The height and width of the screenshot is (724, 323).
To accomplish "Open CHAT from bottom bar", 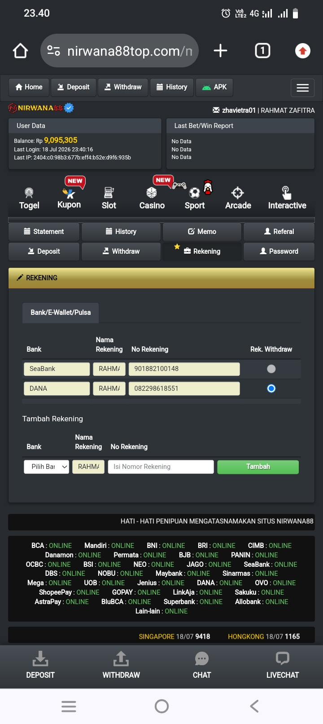I will (x=202, y=665).
